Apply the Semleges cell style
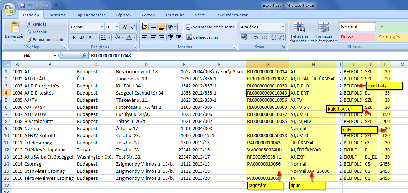 click(x=392, y=37)
